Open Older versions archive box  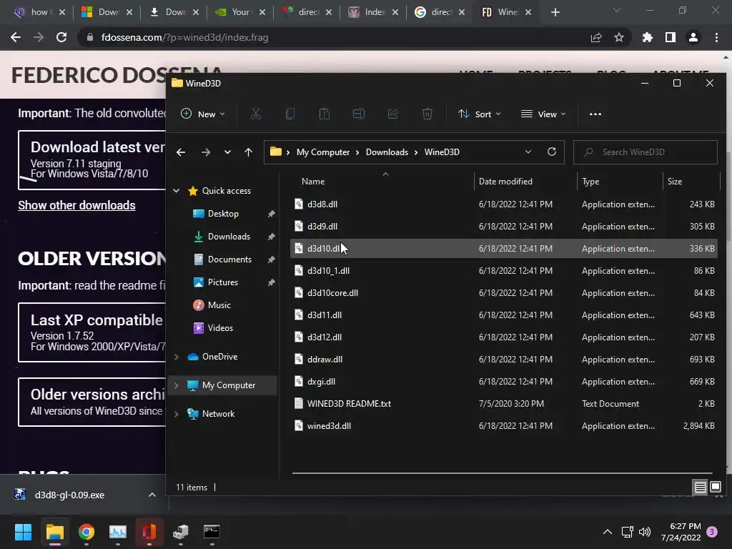pos(92,402)
